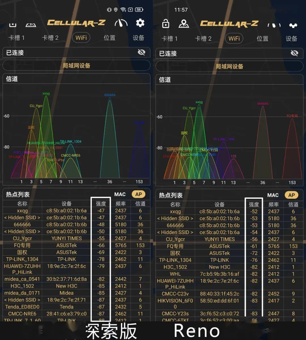Tap 666666 peak label in 深索版 channel chart
The width and height of the screenshot is (306, 340).
click(110, 95)
